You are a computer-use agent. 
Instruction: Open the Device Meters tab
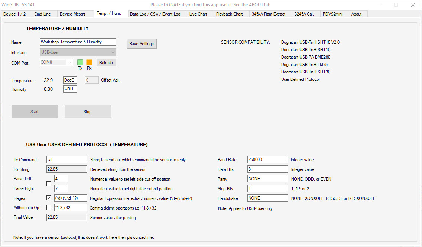72,14
